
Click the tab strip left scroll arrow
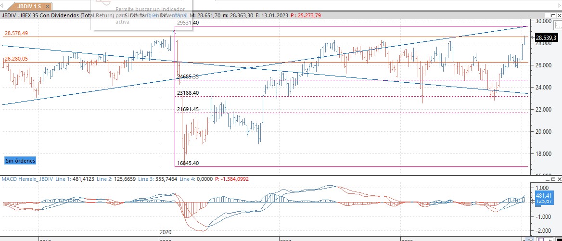pyautogui.click(x=2, y=6)
